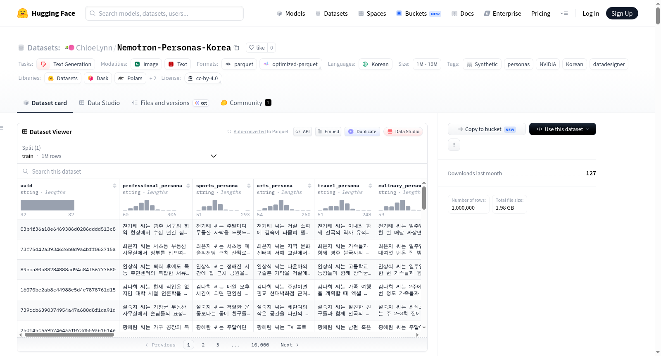Filter by Korean language tag

coord(376,64)
